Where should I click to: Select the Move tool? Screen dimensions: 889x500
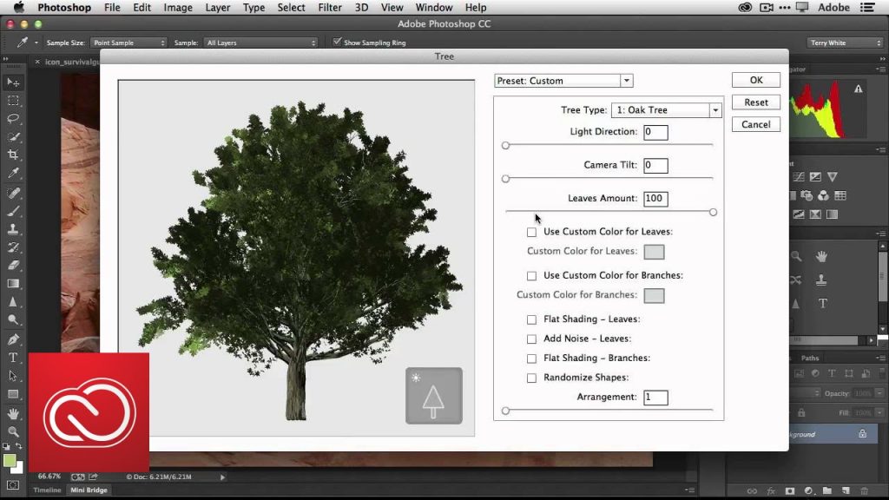(13, 82)
